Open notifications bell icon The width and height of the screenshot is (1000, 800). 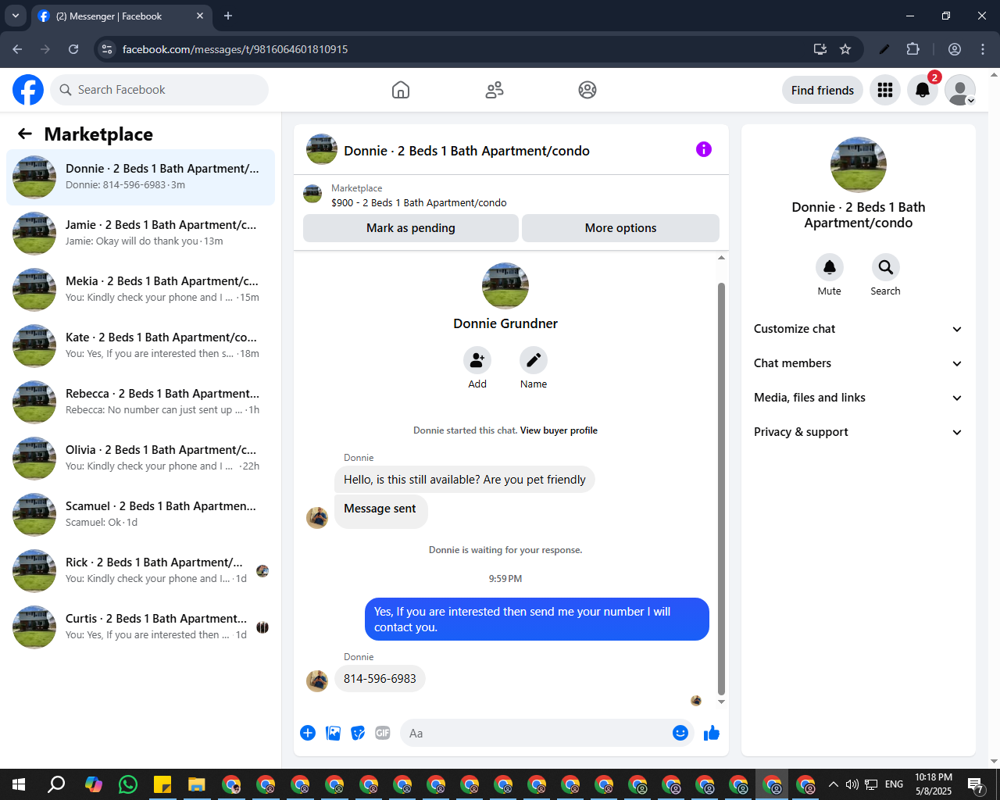point(923,90)
